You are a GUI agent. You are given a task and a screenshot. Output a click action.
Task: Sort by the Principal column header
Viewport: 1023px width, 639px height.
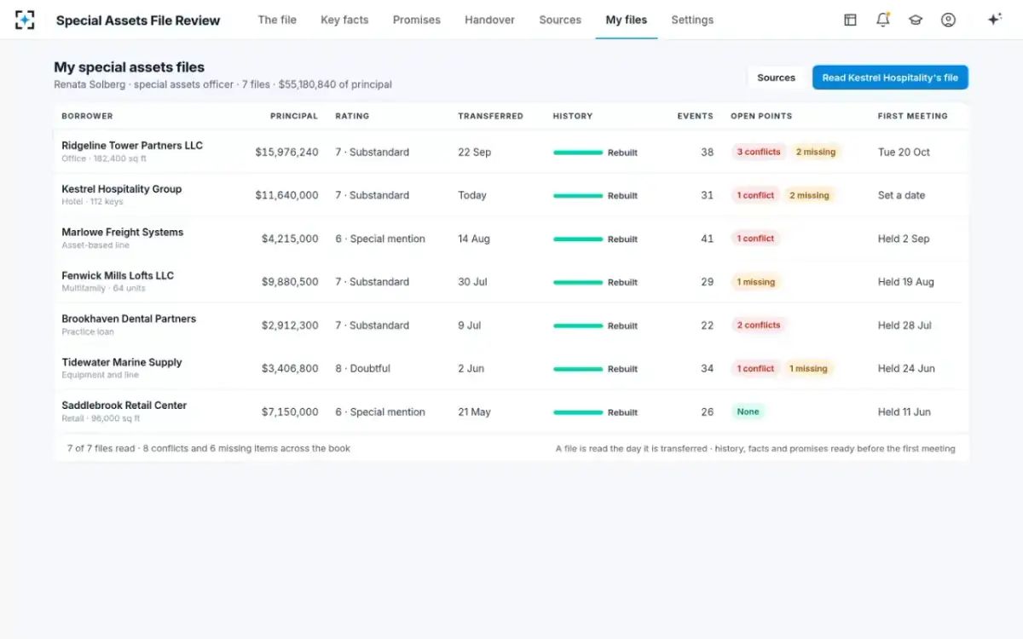(294, 116)
